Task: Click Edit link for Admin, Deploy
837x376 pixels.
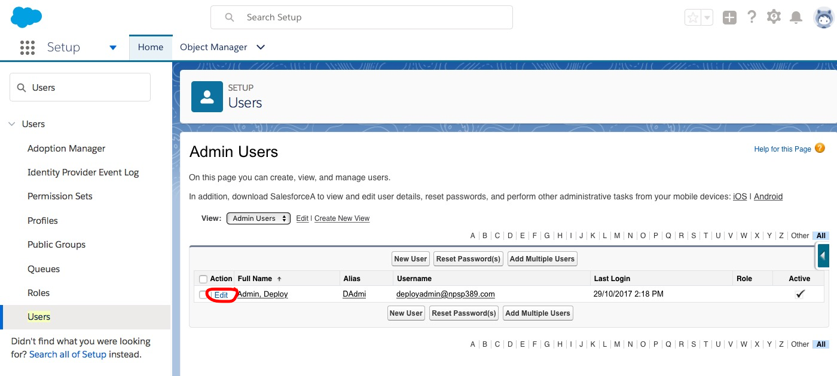Action: [x=221, y=295]
